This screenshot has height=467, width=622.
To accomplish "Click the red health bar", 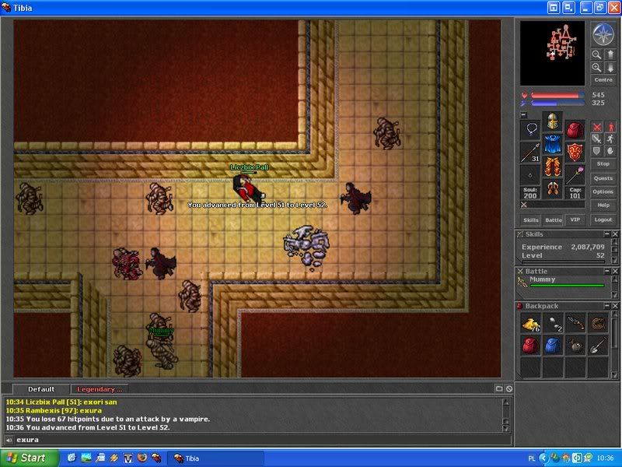I will pyautogui.click(x=557, y=95).
